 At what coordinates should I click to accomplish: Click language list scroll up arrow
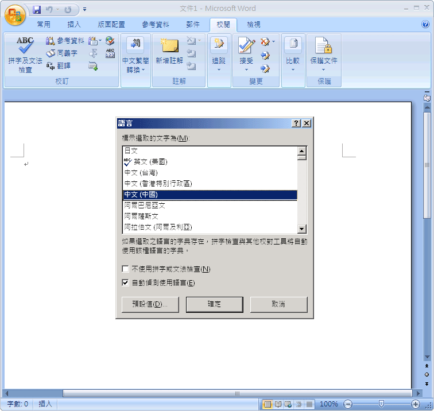(x=301, y=151)
